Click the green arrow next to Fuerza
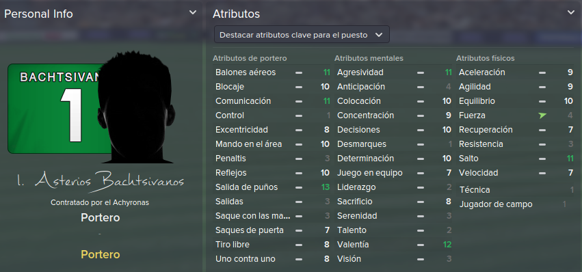Viewport: 582px width, 272px height. (542, 115)
